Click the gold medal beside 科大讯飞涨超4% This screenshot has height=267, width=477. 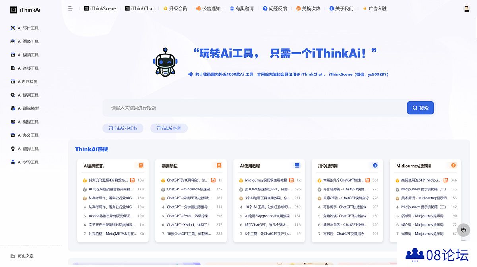pos(85,180)
